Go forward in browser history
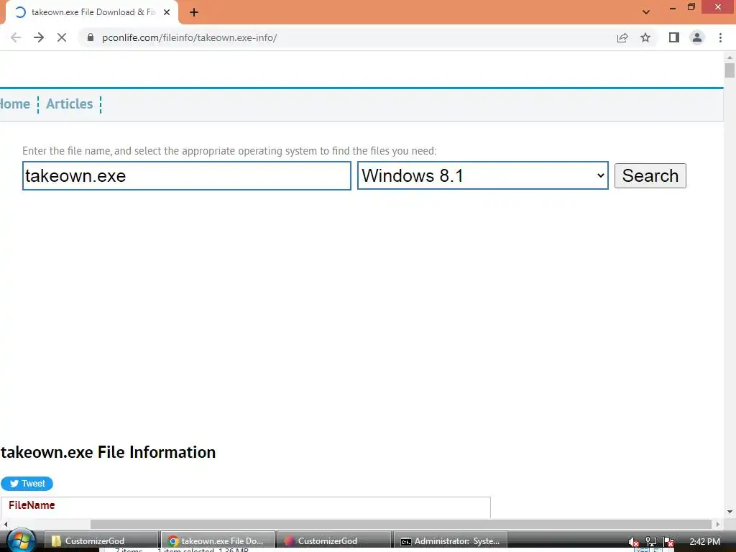 coord(39,37)
